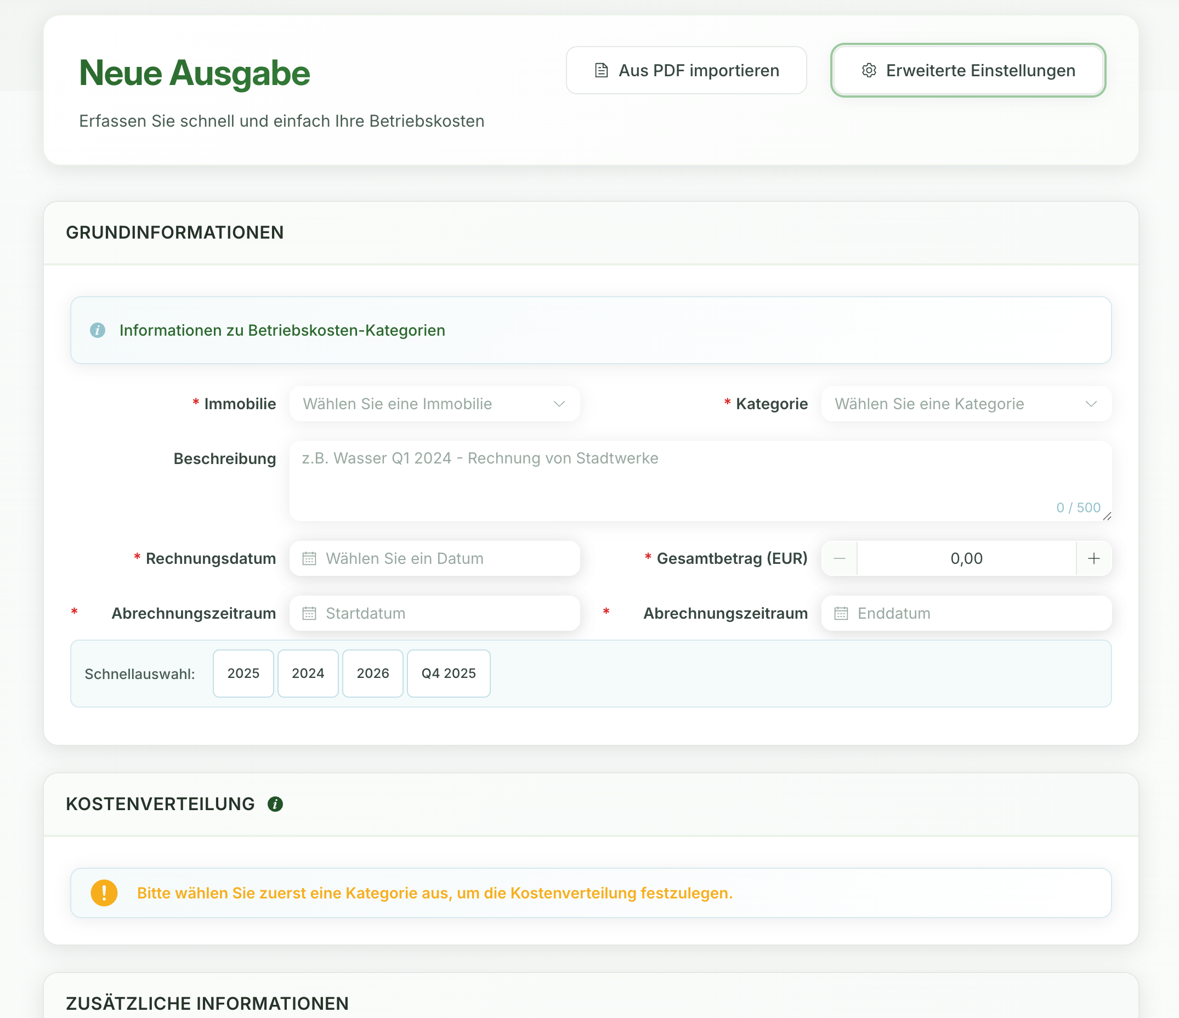Image resolution: width=1179 pixels, height=1018 pixels.
Task: Click the info icon next to Betriebskosten-Kategorien
Action: [98, 330]
